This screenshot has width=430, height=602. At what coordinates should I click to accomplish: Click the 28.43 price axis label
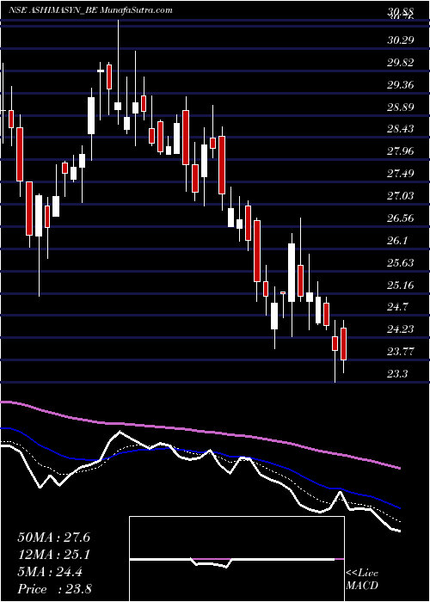click(402, 129)
